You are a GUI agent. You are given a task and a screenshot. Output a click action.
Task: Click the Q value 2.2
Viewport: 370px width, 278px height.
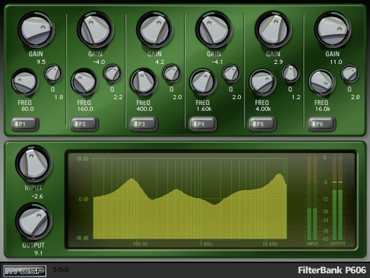tap(118, 97)
